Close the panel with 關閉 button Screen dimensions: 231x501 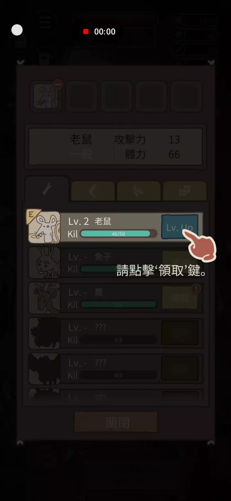(116, 422)
